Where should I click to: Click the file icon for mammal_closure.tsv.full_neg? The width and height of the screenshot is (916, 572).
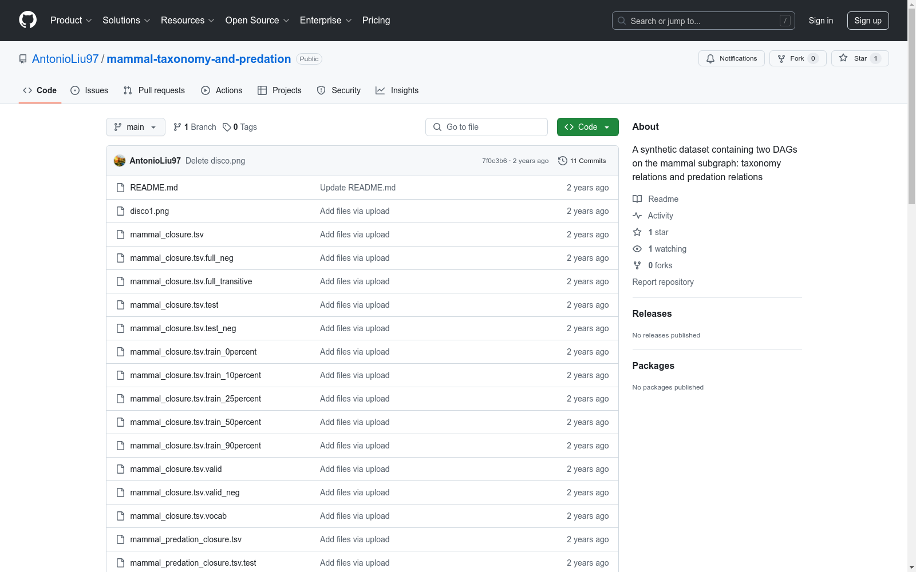coord(120,258)
